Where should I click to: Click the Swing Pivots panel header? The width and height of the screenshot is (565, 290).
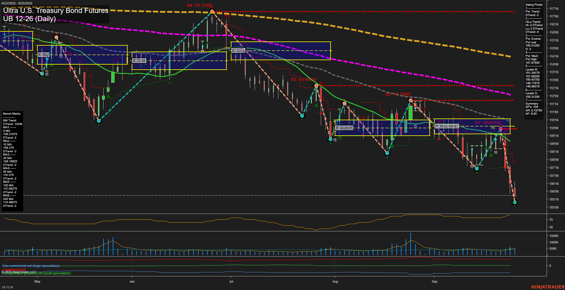[534, 5]
